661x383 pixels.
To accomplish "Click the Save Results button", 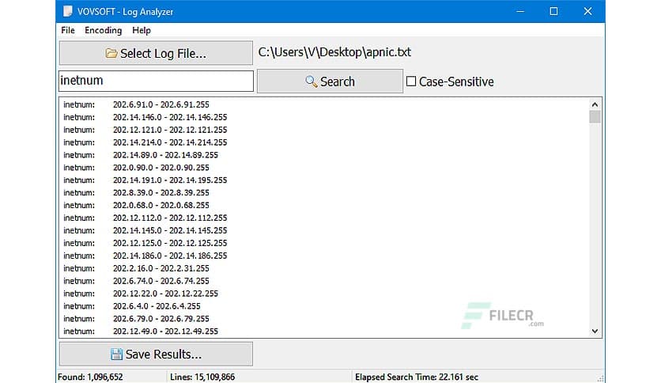I will pos(156,354).
